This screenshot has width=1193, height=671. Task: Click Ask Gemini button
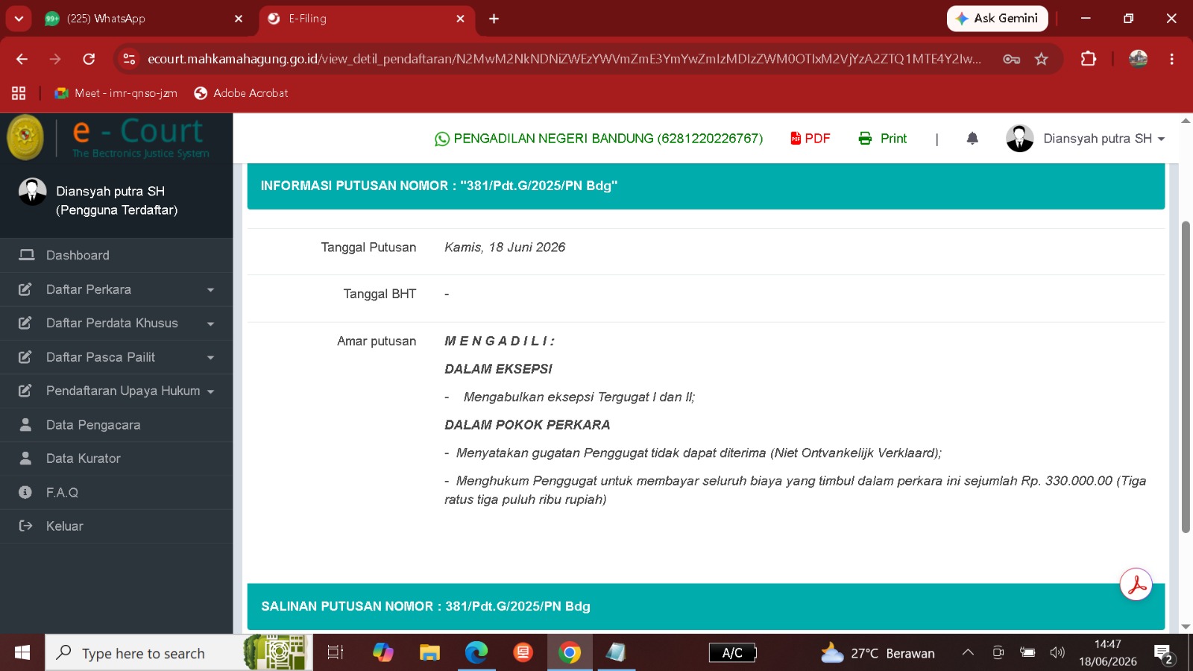tap(998, 19)
